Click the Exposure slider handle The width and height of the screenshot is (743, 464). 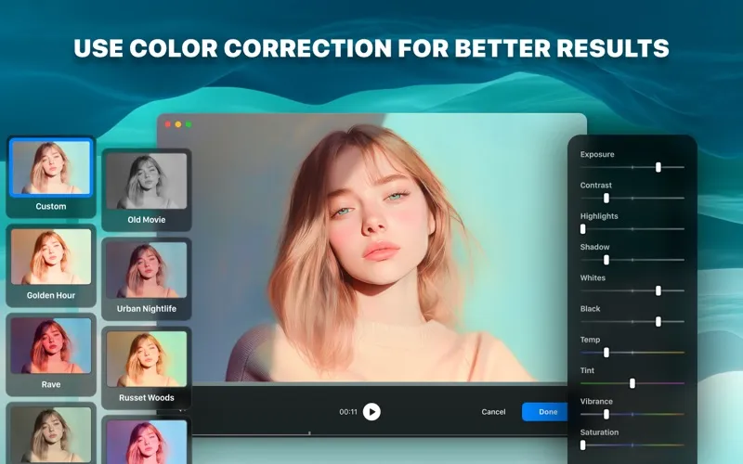coord(658,167)
